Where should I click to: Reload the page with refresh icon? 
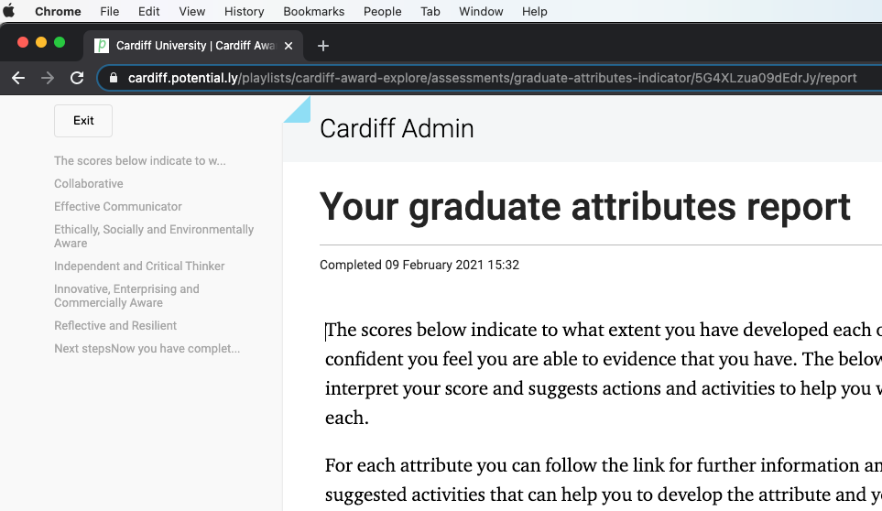(77, 78)
